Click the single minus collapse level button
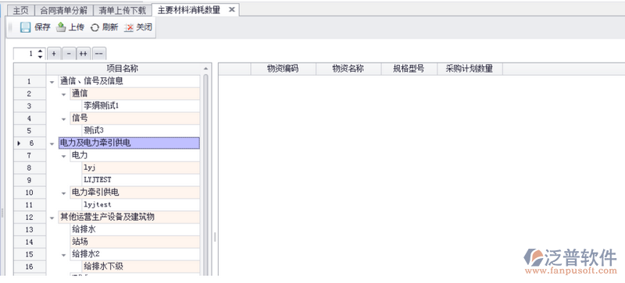Screen dimensions: 625x283 point(69,54)
